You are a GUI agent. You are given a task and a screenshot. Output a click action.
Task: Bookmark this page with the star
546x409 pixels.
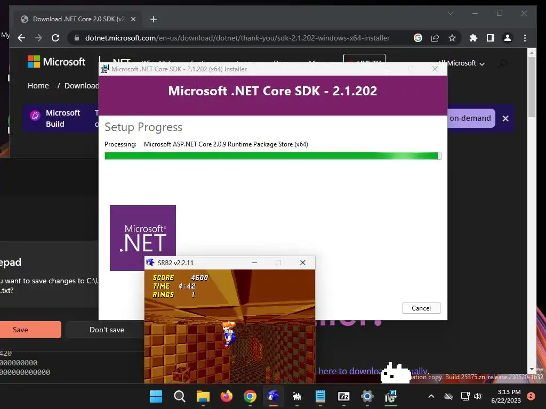click(x=452, y=38)
